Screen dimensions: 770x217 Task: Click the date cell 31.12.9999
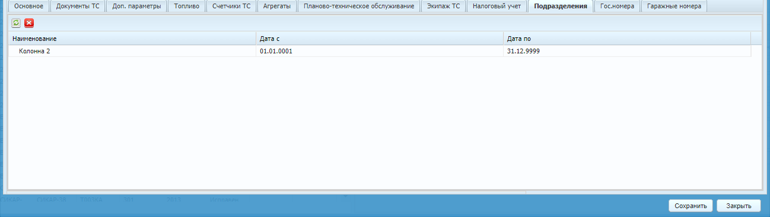point(627,51)
